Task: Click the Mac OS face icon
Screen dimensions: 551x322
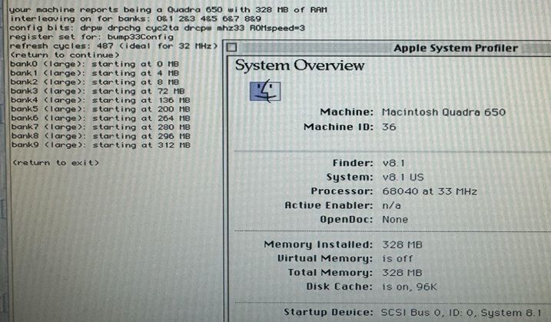Action: coord(266,91)
